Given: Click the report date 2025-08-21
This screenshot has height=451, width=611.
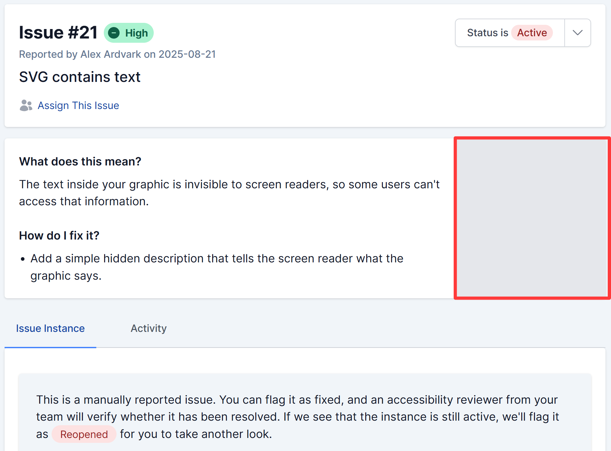Looking at the screenshot, I should click(187, 54).
